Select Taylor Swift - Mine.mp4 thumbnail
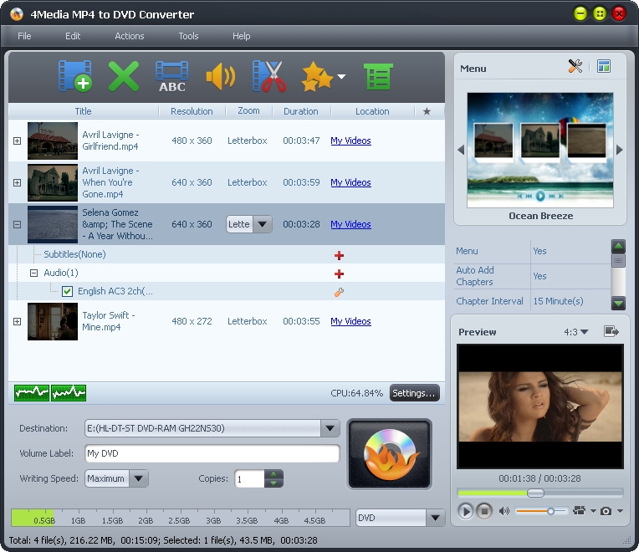This screenshot has height=552, width=639. tap(53, 321)
